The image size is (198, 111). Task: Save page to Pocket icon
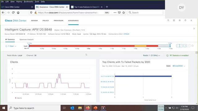tap(119, 13)
